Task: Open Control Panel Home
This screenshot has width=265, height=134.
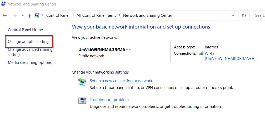Action: (x=25, y=30)
